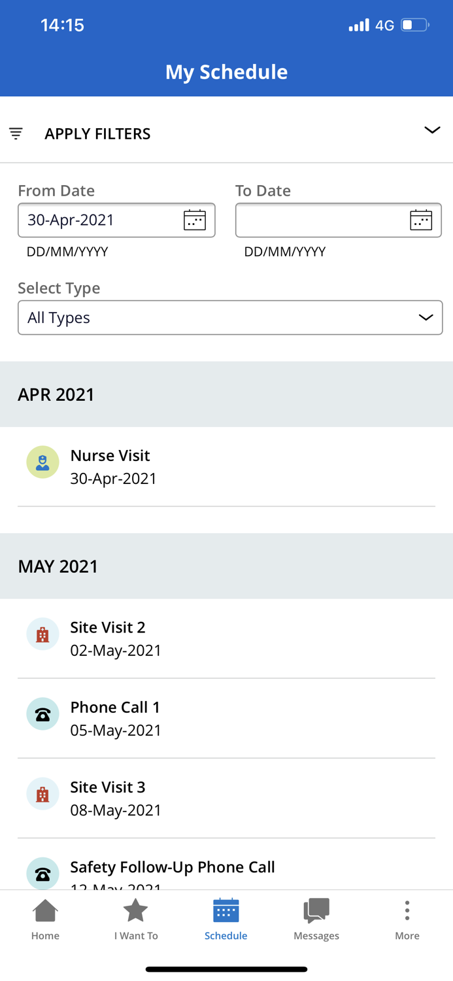Open the Messages tab
Viewport: 453px width, 981px height.
pos(316,919)
